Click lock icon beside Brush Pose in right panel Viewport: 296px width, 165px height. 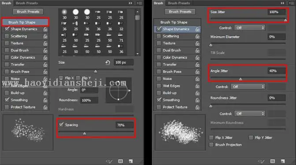pyautogui.click(x=197, y=72)
